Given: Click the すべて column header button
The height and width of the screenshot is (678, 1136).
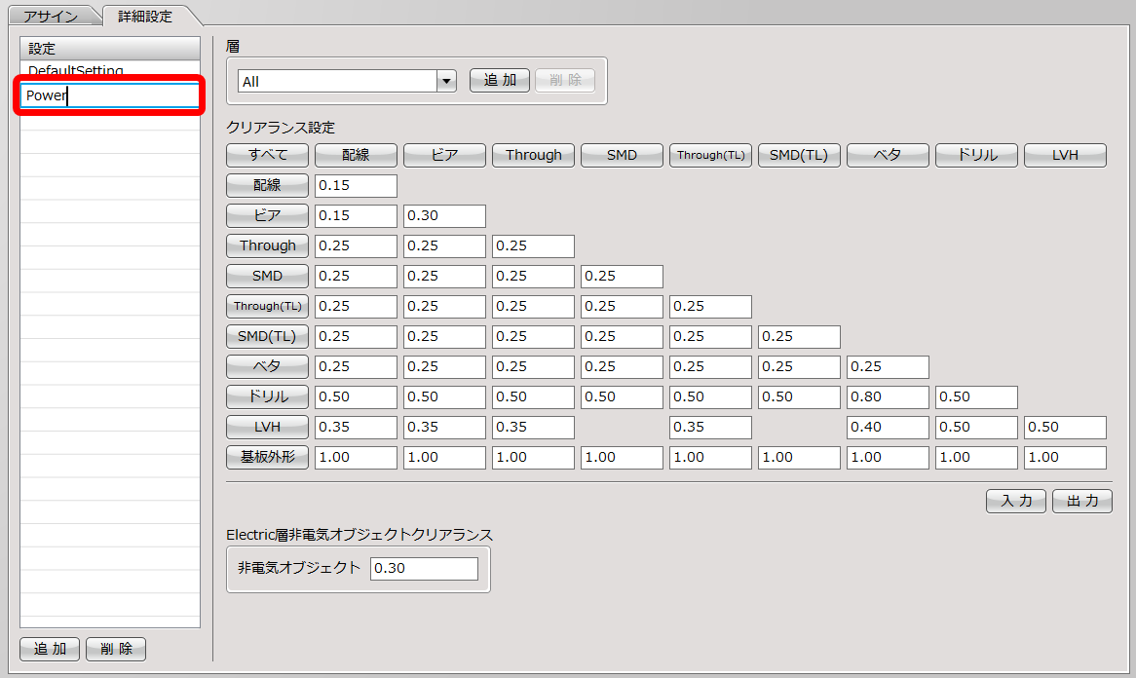Looking at the screenshot, I should coord(267,155).
